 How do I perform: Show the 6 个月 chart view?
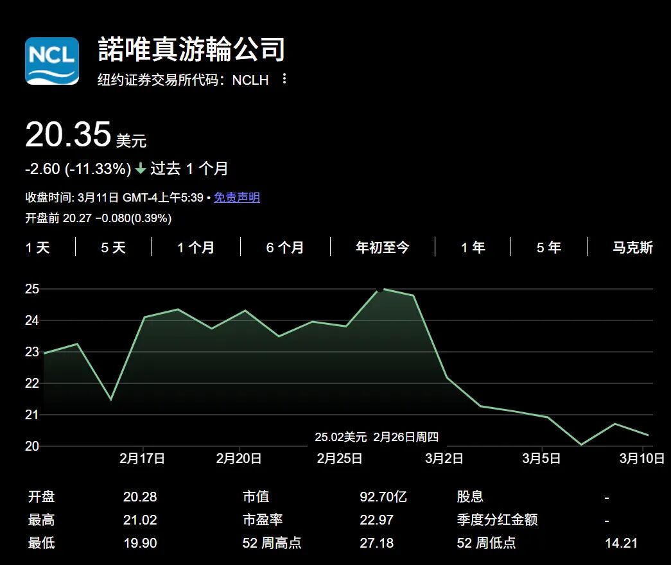pyautogui.click(x=285, y=248)
